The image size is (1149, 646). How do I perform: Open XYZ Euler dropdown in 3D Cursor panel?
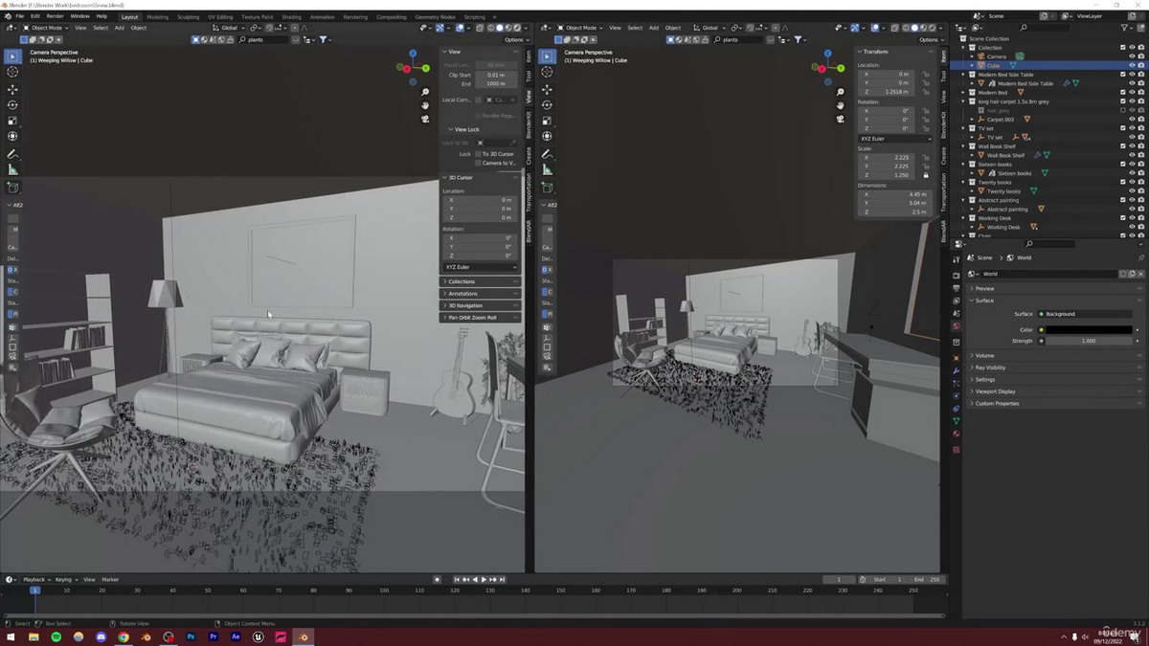pos(481,267)
